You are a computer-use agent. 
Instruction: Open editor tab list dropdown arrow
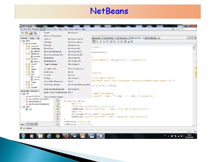193,38
